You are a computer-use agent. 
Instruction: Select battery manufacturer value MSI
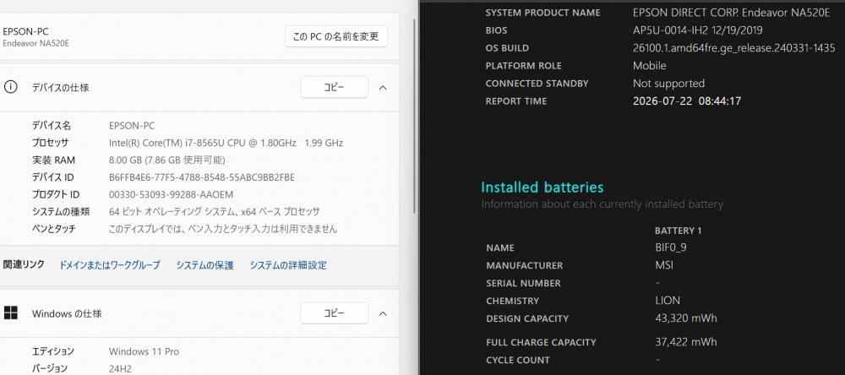pyautogui.click(x=664, y=265)
